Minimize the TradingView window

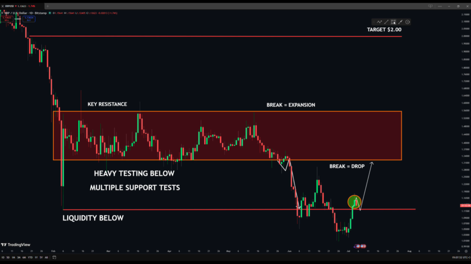(x=449, y=6)
